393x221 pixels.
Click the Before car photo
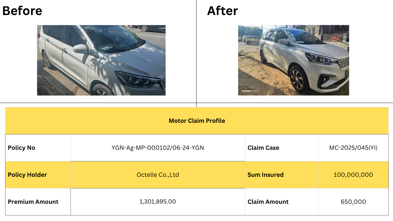[x=101, y=60]
